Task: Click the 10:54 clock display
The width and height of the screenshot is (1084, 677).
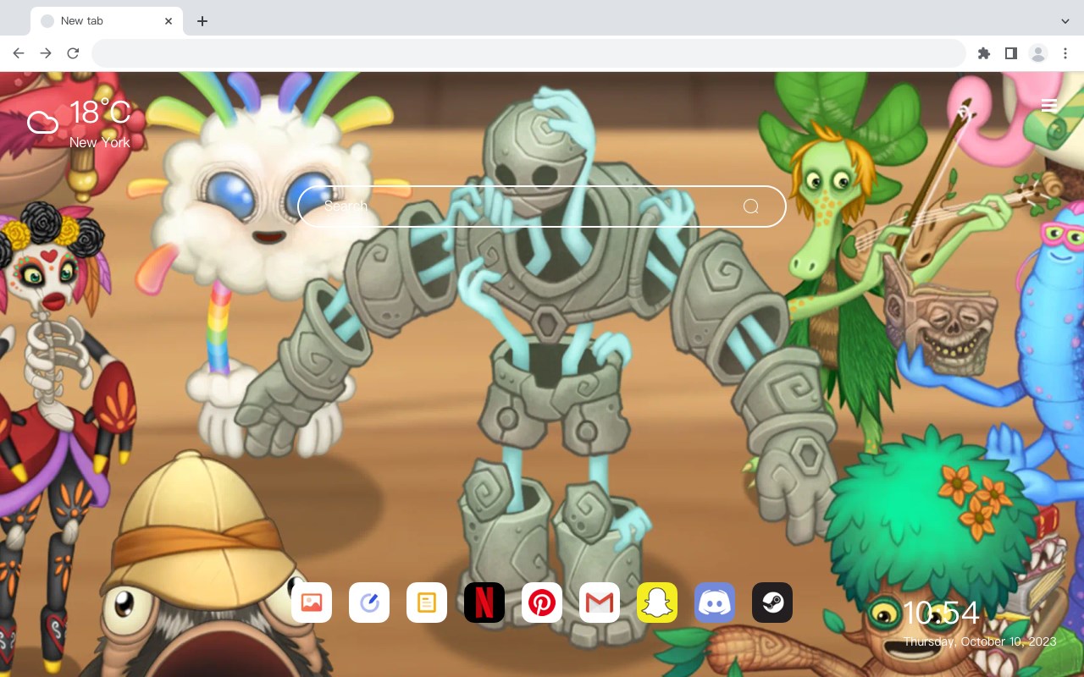Action: pos(941,613)
